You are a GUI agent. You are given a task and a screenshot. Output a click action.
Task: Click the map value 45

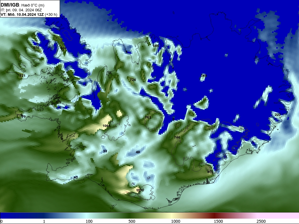pyautogui.click(x=76, y=177)
